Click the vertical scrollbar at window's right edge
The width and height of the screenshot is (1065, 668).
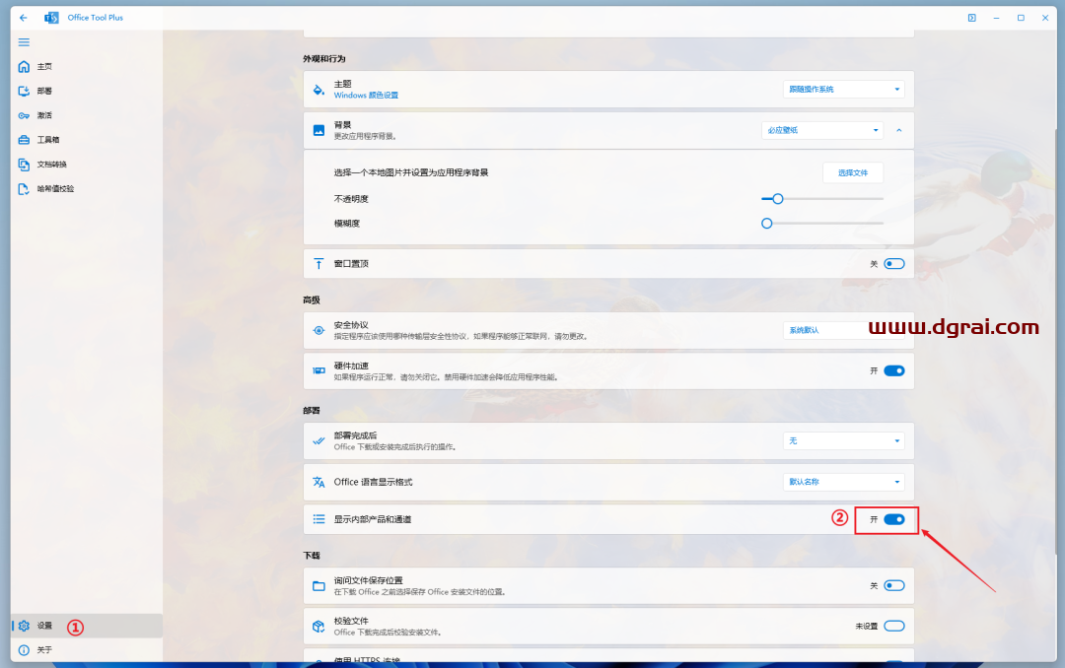tap(1057, 340)
